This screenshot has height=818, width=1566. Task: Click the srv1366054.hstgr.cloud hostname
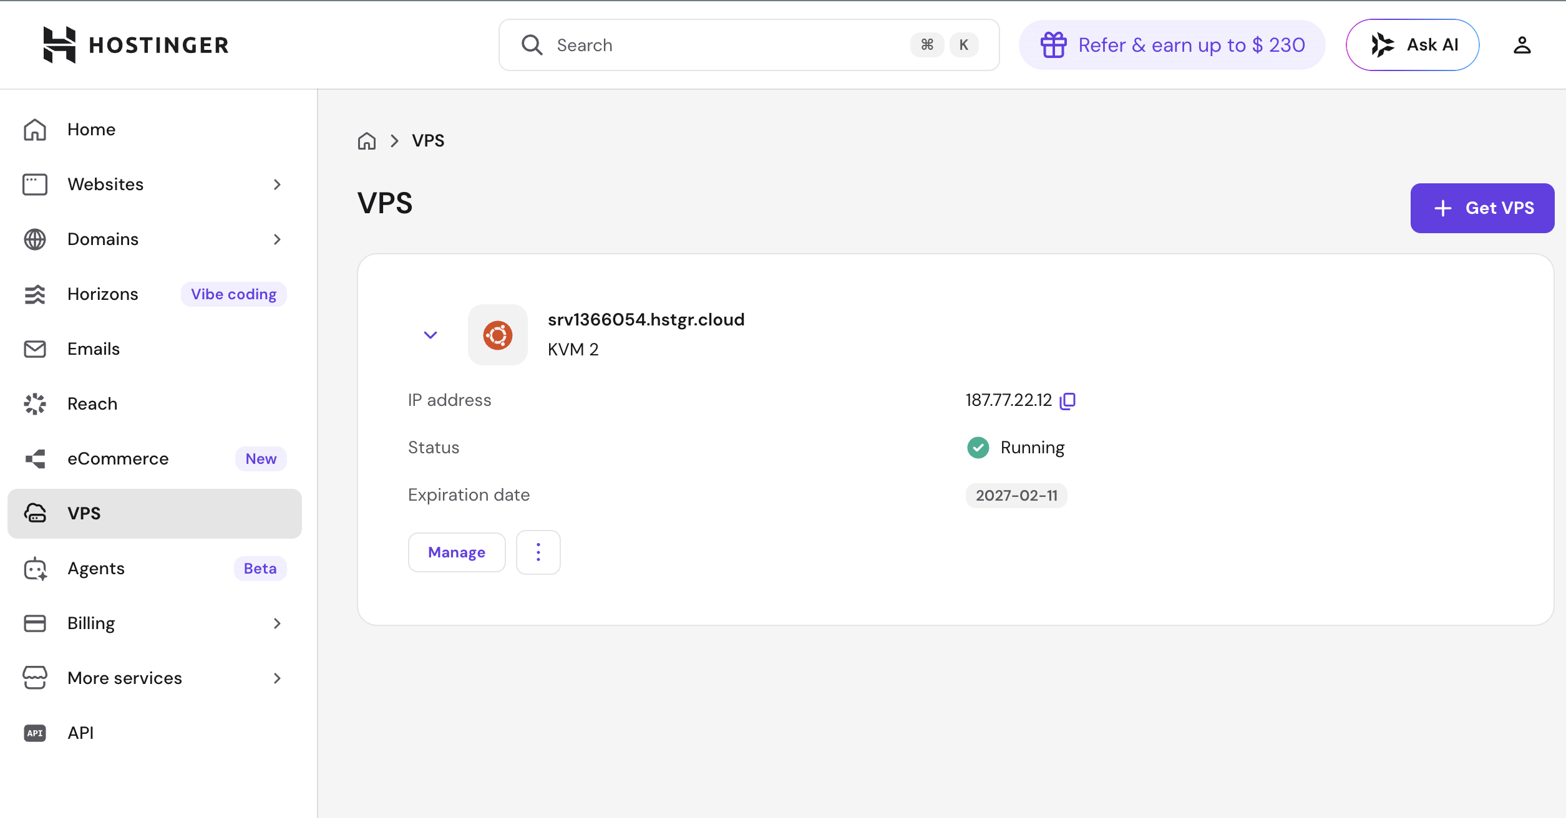point(646,320)
